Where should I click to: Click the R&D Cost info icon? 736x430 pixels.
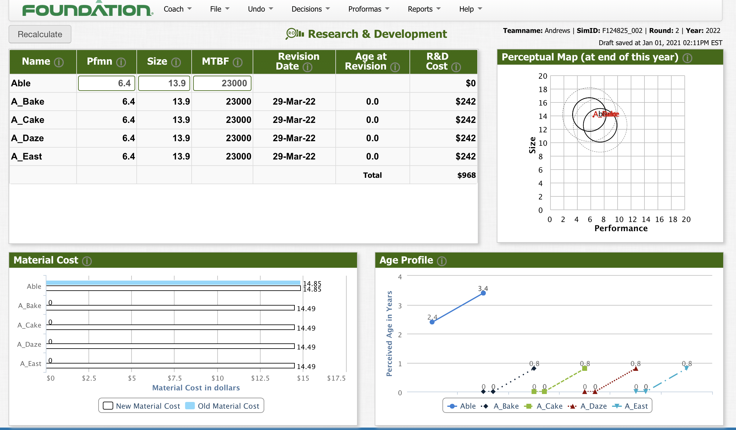456,67
